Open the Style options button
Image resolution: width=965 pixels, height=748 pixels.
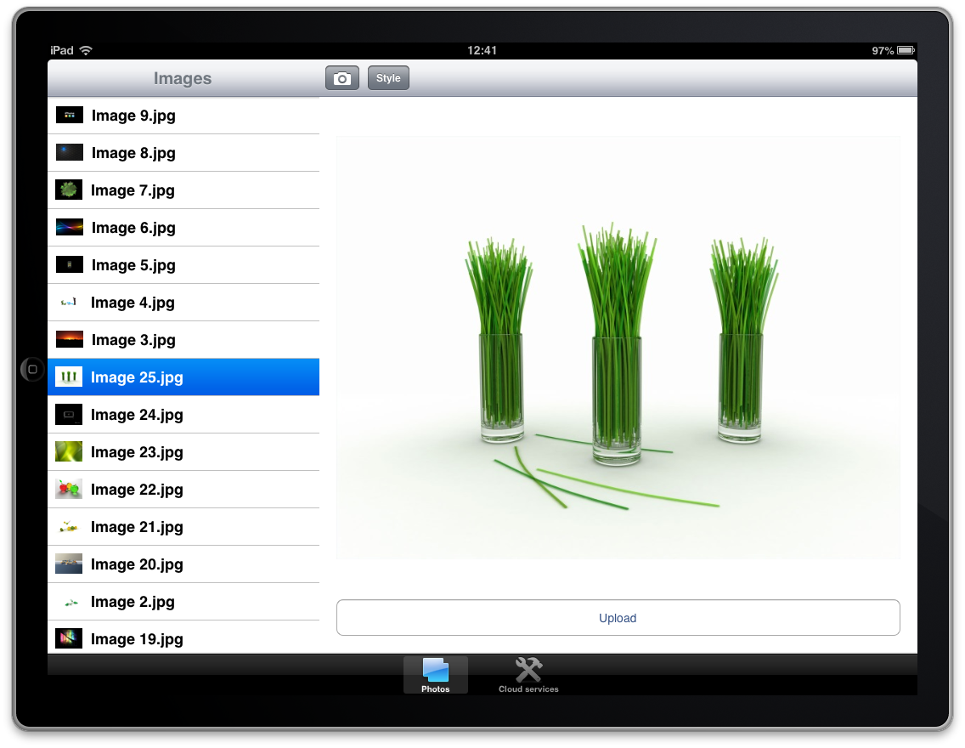click(388, 78)
